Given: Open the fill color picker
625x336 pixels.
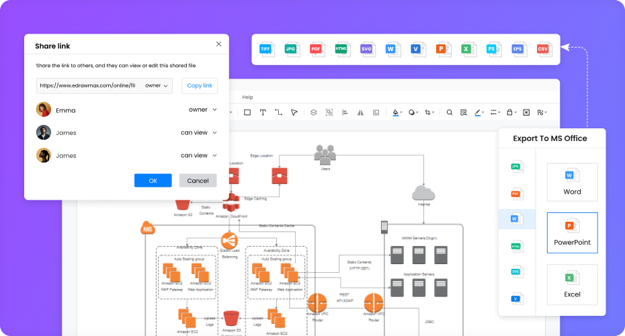Looking at the screenshot, I should click(x=397, y=112).
